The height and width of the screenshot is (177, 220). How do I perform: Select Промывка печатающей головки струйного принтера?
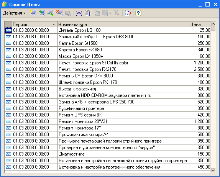tap(124, 141)
